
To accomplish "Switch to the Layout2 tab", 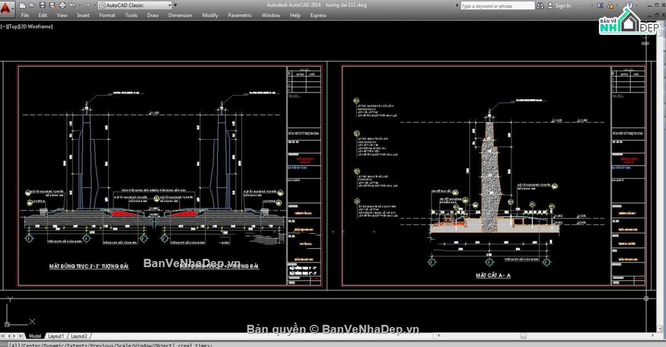I will click(78, 336).
